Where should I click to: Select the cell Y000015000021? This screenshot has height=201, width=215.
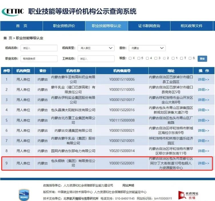(122, 131)
